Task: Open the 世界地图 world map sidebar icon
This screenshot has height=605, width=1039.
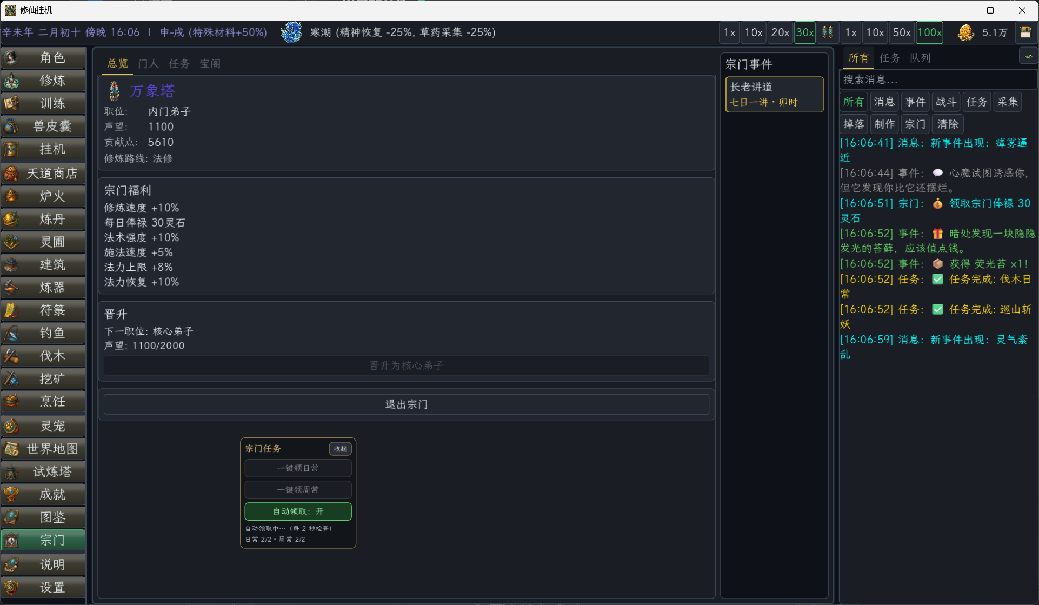Action: (x=12, y=449)
